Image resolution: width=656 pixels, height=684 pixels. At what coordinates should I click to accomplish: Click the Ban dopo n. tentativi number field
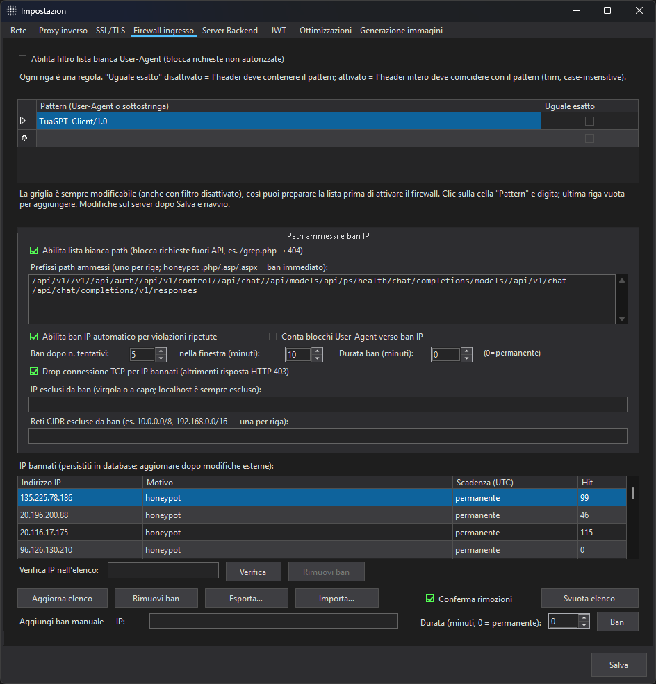(142, 354)
